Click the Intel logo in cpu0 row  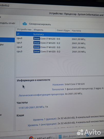pyautogui.click(x=37, y=39)
